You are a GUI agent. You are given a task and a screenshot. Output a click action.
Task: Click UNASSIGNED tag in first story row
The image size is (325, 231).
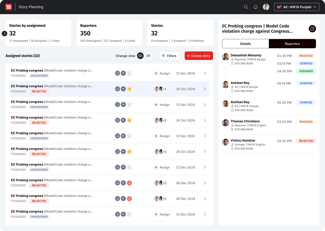39,76
